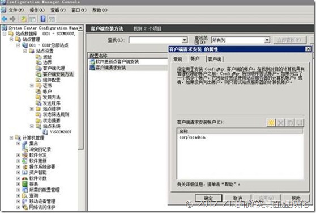Open the 查找 combo box dropdown arrow
This screenshot has height=213, width=316.
pyautogui.click(x=185, y=40)
